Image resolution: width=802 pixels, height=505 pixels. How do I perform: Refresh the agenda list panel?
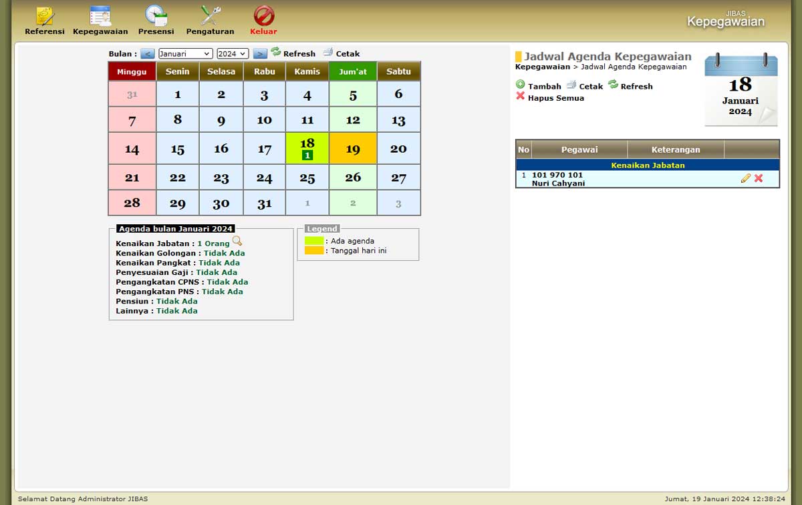click(630, 85)
